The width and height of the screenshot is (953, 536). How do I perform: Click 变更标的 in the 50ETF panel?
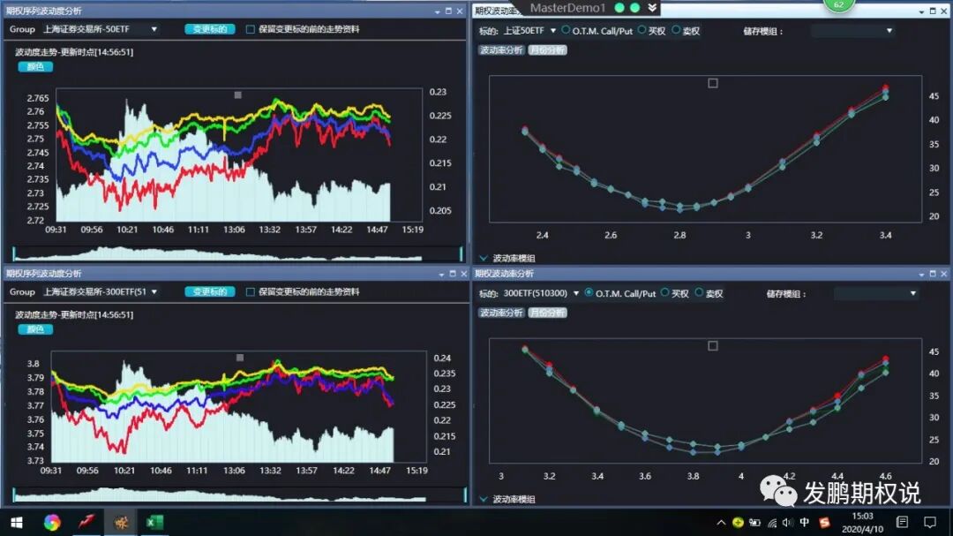point(210,29)
